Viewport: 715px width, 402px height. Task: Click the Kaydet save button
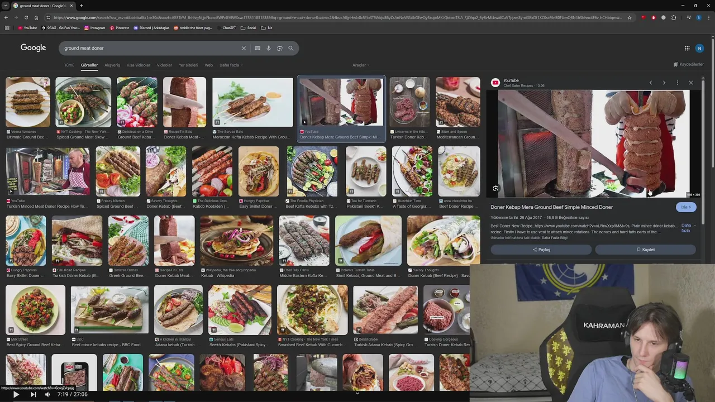(x=645, y=250)
